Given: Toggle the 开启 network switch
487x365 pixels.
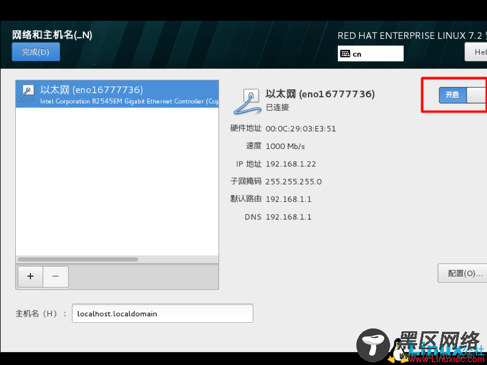Looking at the screenshot, I should [x=462, y=95].
